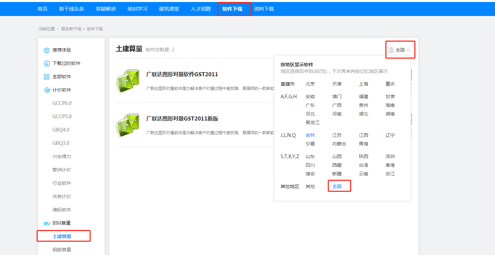Choose 湖北 region
The image size is (495, 255).
click(x=363, y=114)
